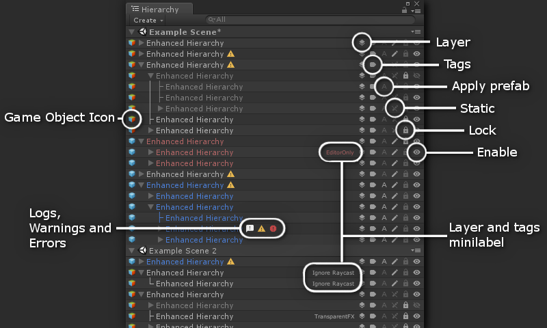Select the circled Game Object cube icon
The height and width of the screenshot is (328, 547).
132,120
